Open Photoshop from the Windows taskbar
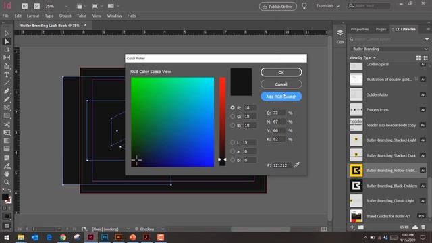This screenshot has width=432, height=243. [105, 237]
